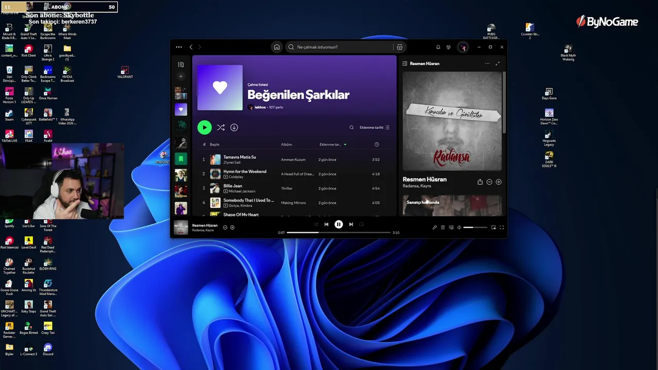This screenshot has width=658, height=370.
Task: Skip to the next track
Action: click(x=351, y=225)
